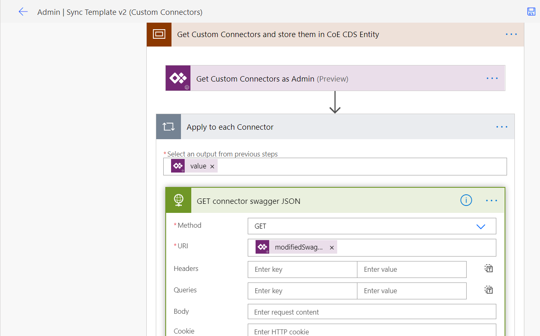The width and height of the screenshot is (540, 336).
Task: Open the menu on Get Custom Connectors as Admin
Action: coord(492,78)
